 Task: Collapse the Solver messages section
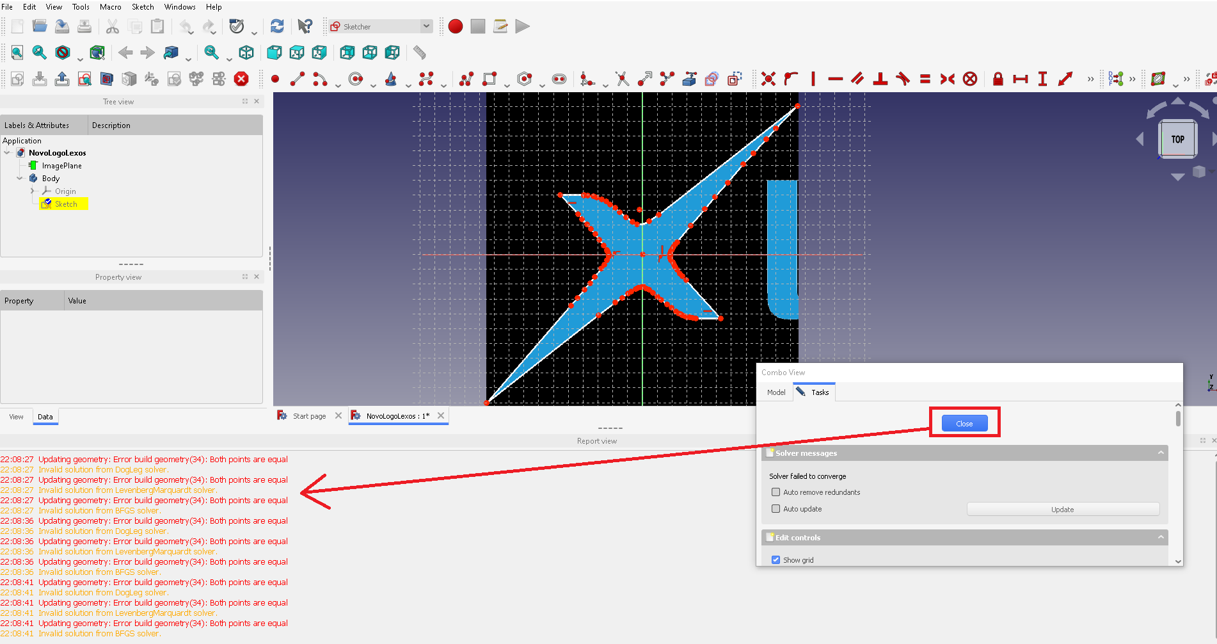[1161, 453]
